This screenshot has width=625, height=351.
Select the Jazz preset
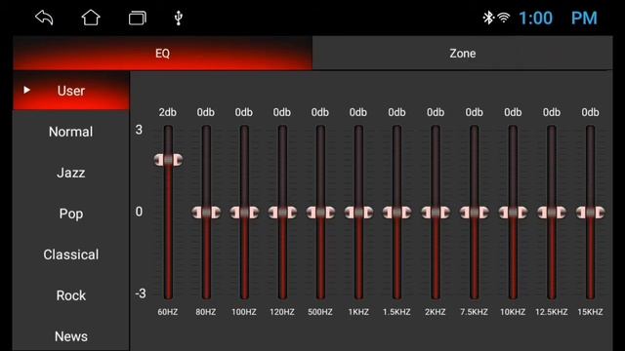[x=71, y=173]
